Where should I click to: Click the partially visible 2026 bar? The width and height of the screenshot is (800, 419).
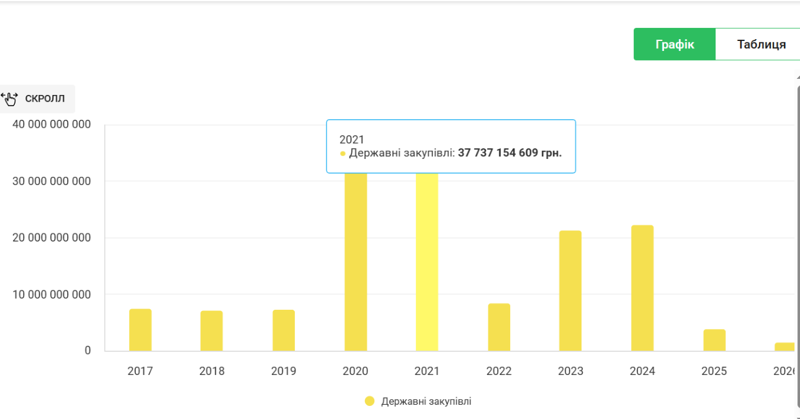coord(785,346)
